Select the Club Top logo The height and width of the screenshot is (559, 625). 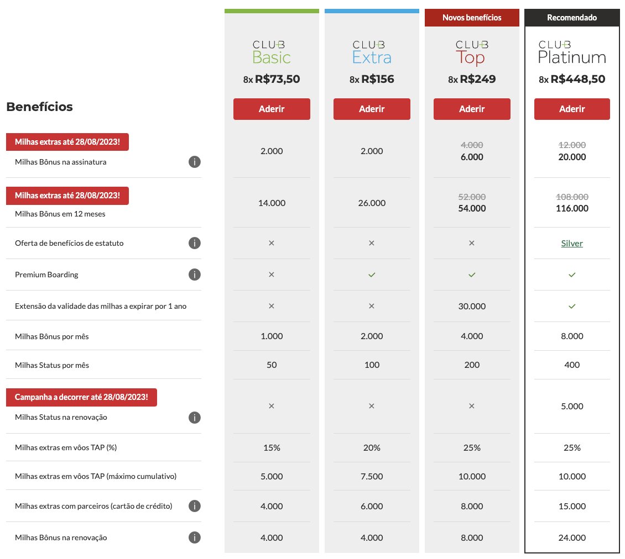(472, 54)
